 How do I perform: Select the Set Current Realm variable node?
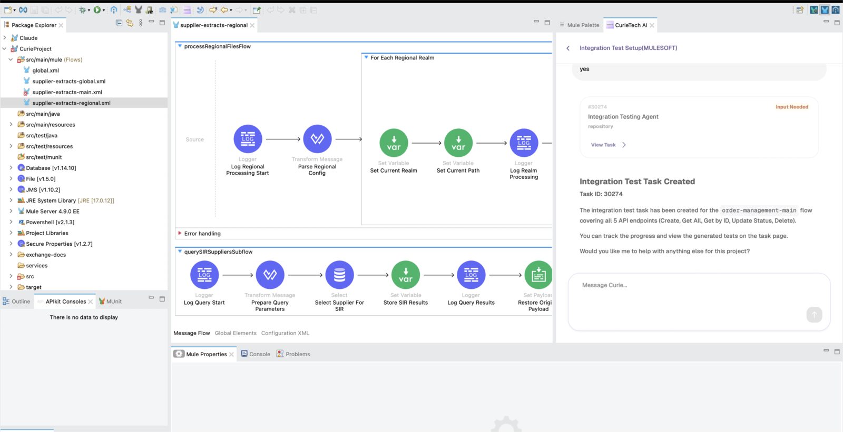pos(394,143)
